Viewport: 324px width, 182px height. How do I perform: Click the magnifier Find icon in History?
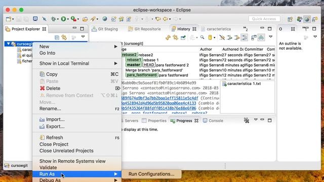click(202, 37)
